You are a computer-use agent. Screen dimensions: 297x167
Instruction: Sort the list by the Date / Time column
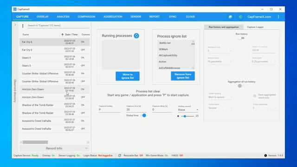[69, 34]
